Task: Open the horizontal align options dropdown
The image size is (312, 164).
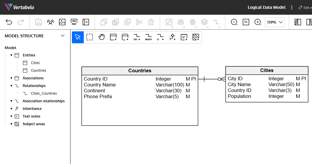Action: point(184,27)
